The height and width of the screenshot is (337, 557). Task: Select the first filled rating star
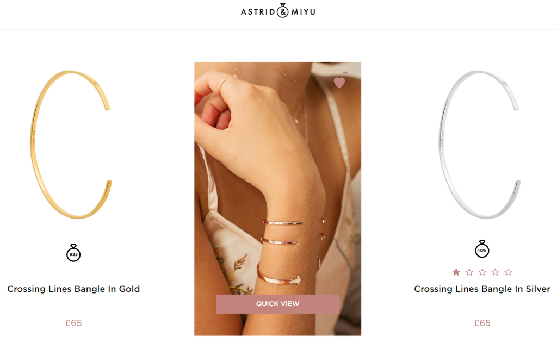click(x=456, y=272)
